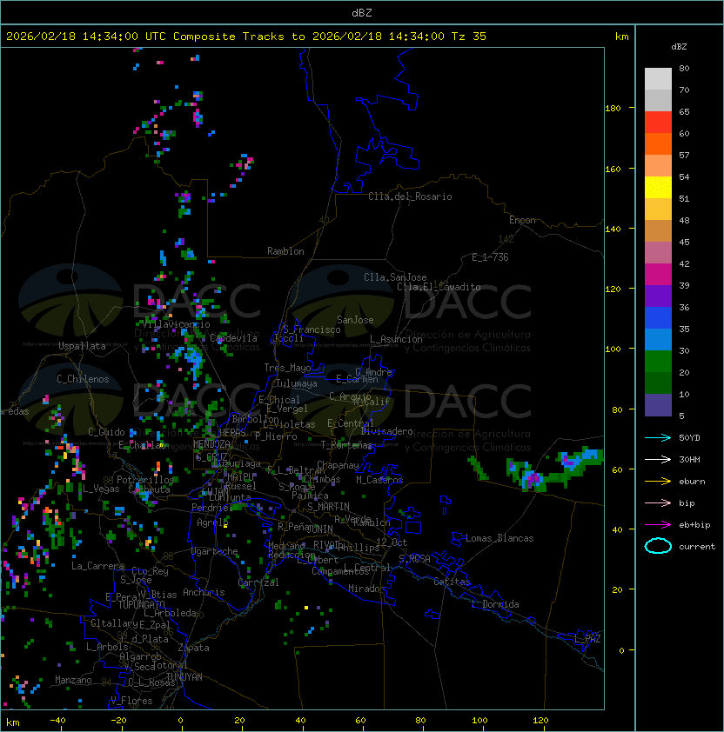
Task: Pick the bright yellow 54 dBZ swatch
Action: pos(658,188)
